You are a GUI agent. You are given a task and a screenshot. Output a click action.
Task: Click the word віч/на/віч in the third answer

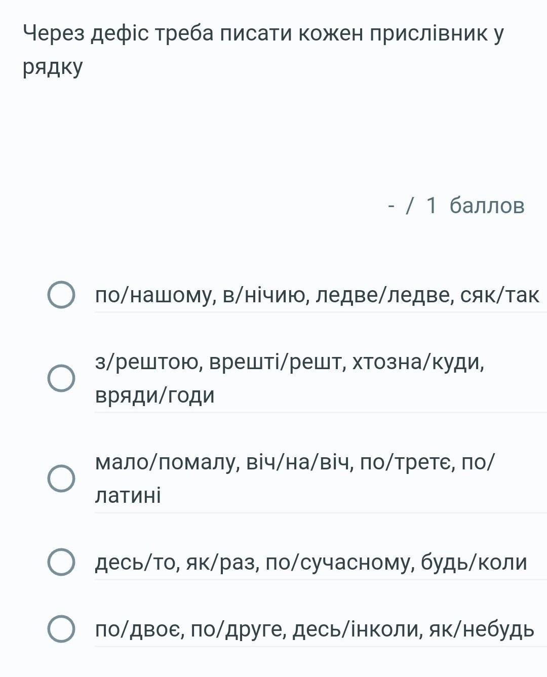(299, 462)
